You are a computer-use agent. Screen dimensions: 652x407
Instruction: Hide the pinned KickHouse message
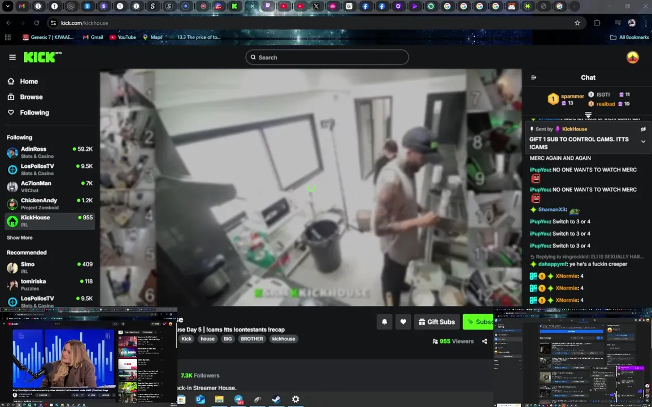(x=643, y=129)
